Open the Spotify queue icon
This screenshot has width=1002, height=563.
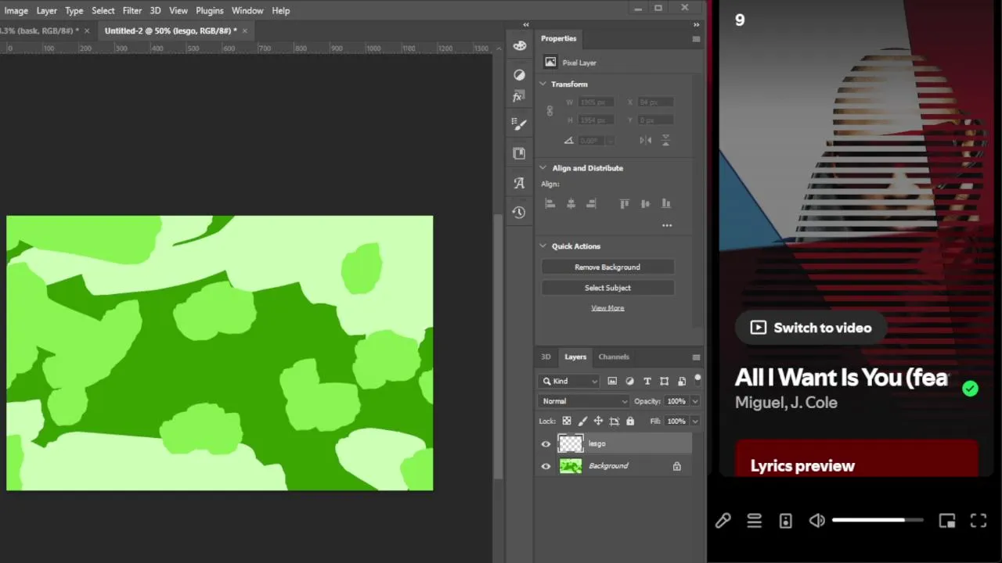pos(754,521)
